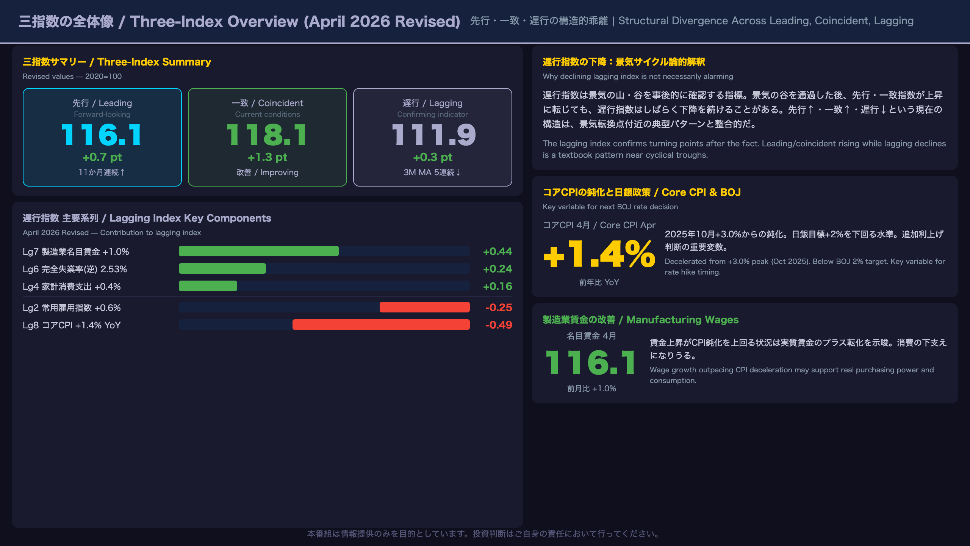This screenshot has width=970, height=546.
Task: Click the -0.49 contribution value
Action: point(499,325)
